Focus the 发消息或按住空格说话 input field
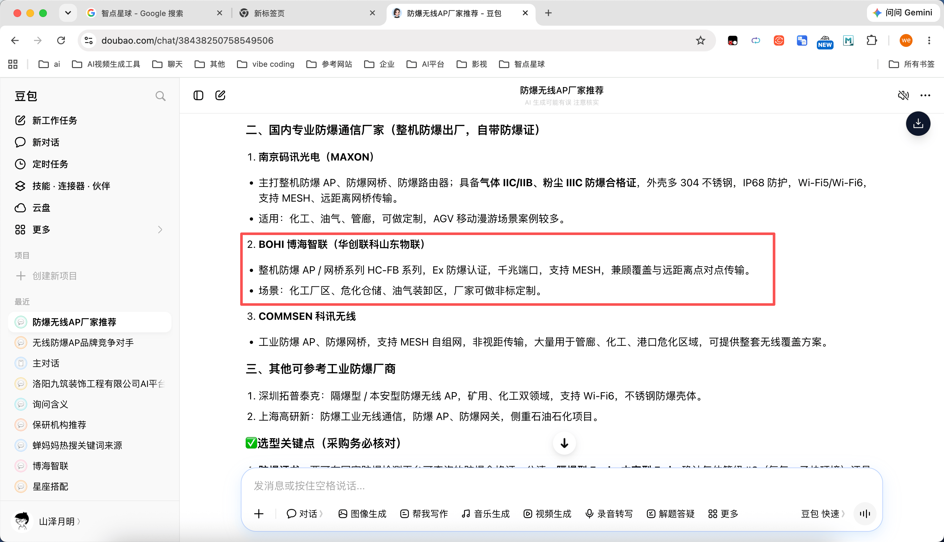Viewport: 944px width, 542px height. (561, 486)
